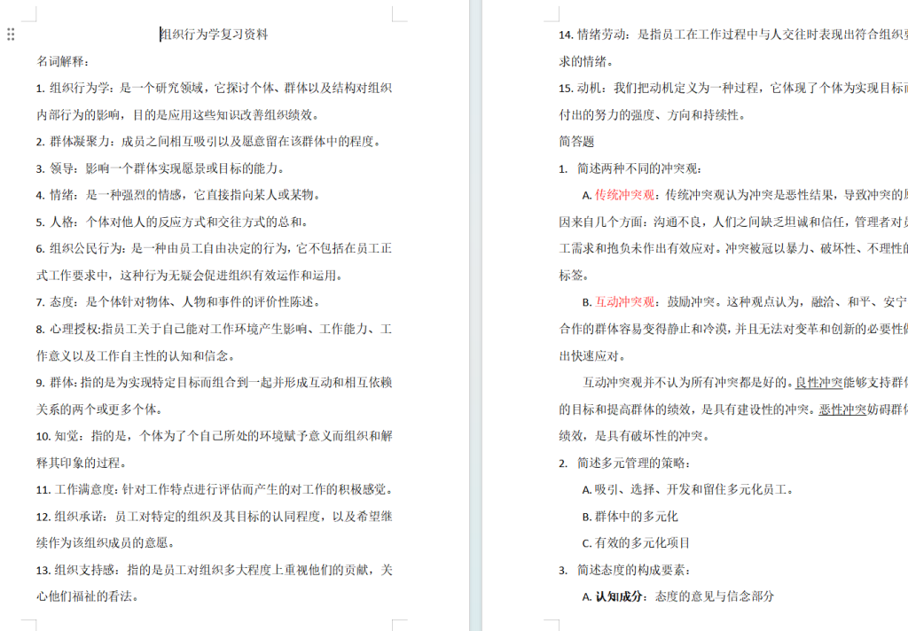Place cursor in title 组织行为学复习资料

pos(215,35)
